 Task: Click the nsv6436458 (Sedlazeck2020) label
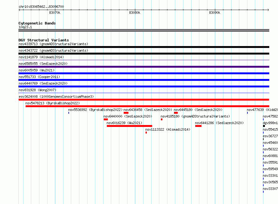click(x=148, y=110)
